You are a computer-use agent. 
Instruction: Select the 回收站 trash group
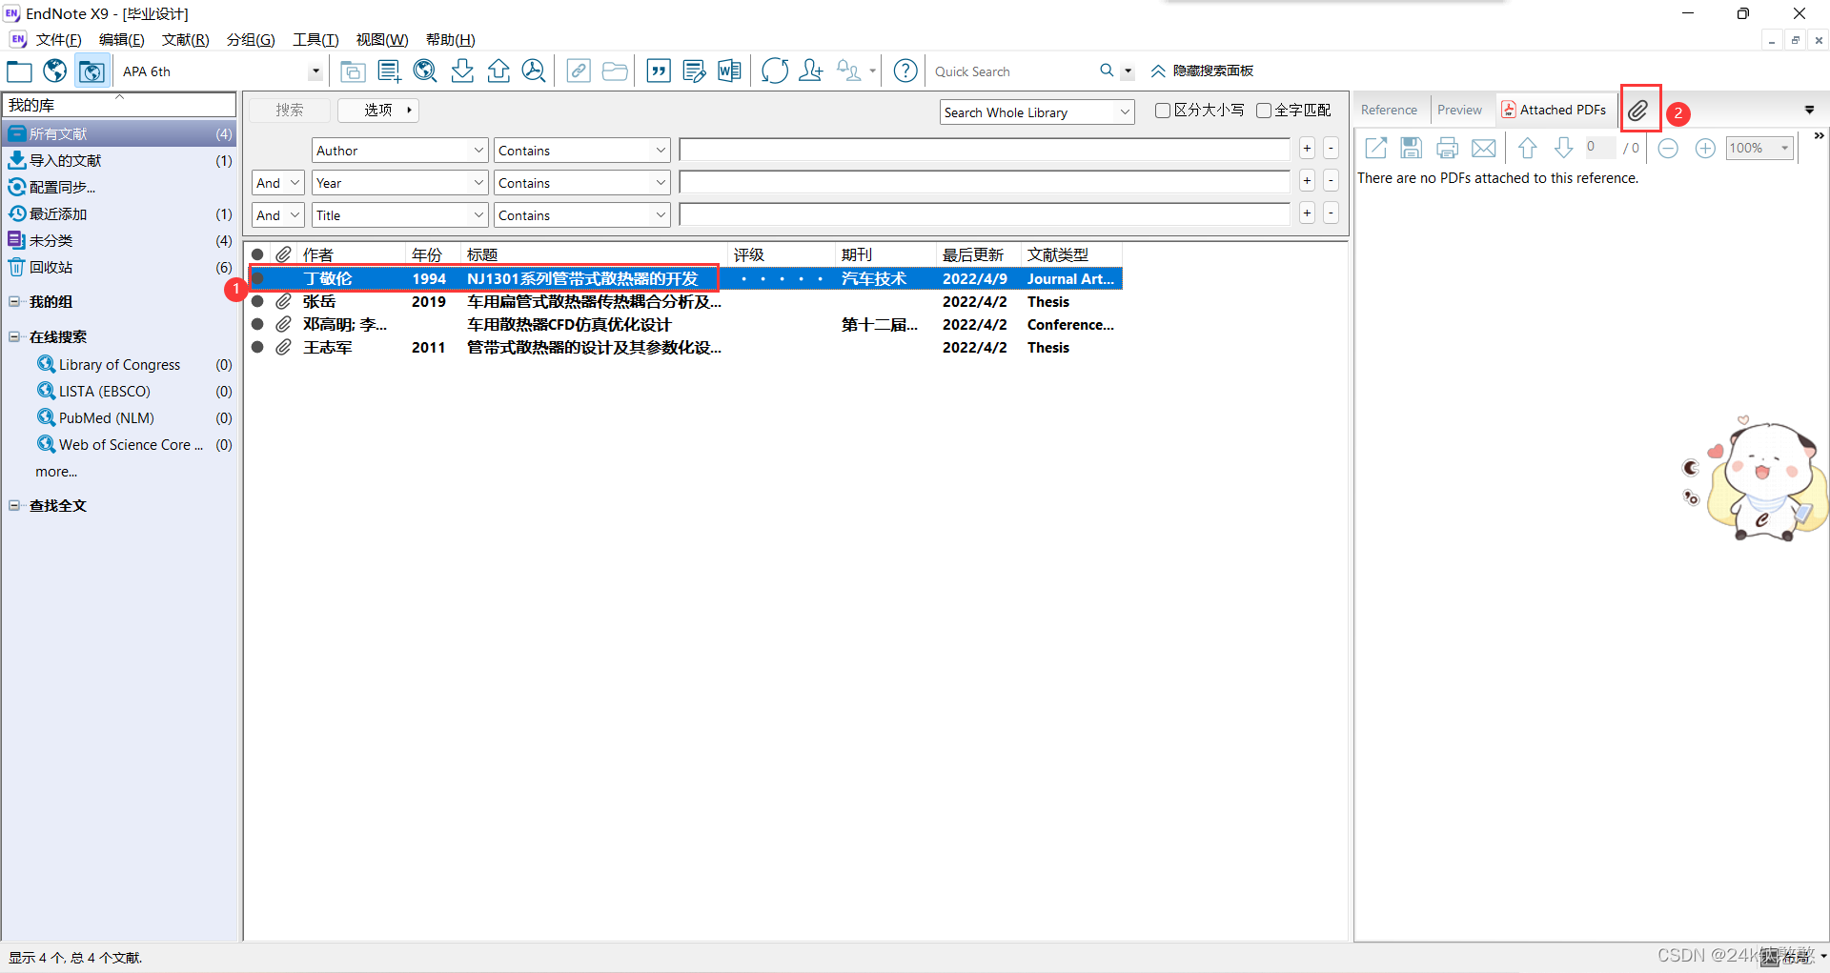(119, 267)
